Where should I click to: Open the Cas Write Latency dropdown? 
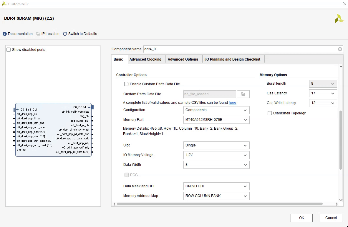click(323, 103)
